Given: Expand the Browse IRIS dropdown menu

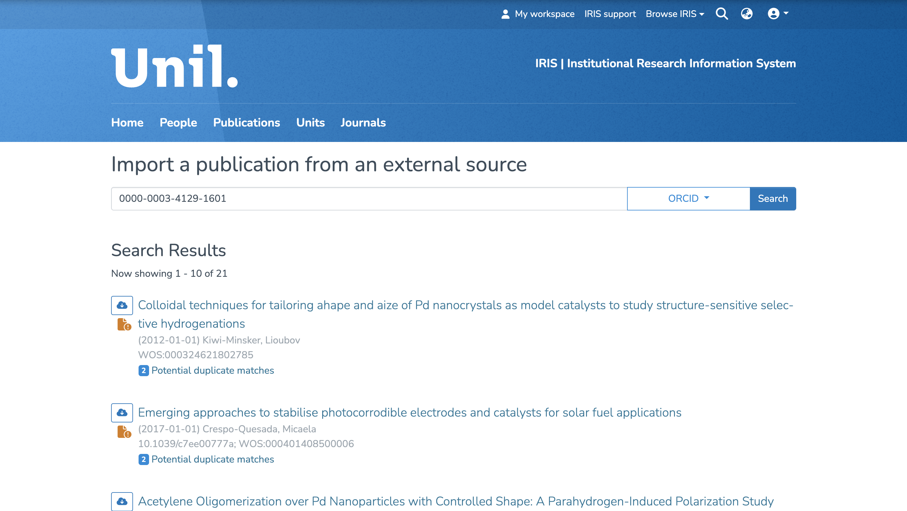Looking at the screenshot, I should [x=675, y=14].
